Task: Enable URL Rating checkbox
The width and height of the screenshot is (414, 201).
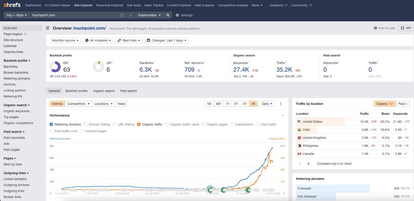Action: tap(114, 124)
